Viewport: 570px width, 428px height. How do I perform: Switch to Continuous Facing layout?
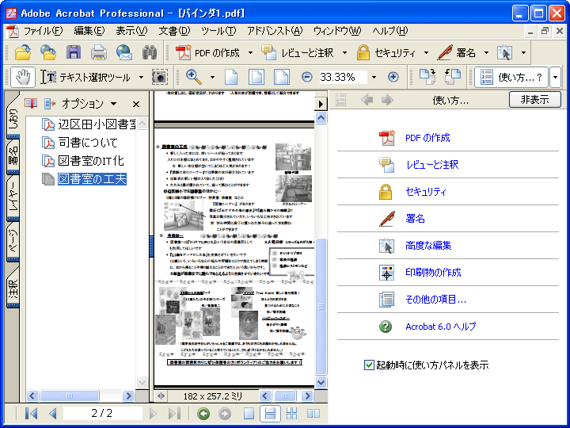pyautogui.click(x=291, y=414)
